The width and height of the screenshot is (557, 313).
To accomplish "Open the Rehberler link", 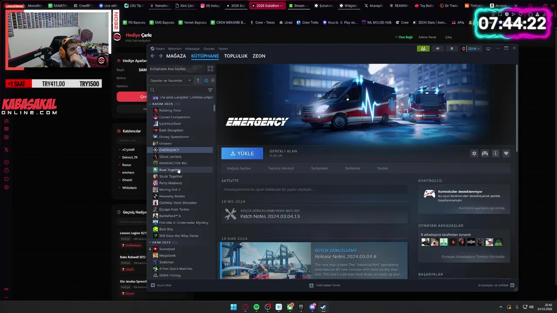I will point(352,168).
